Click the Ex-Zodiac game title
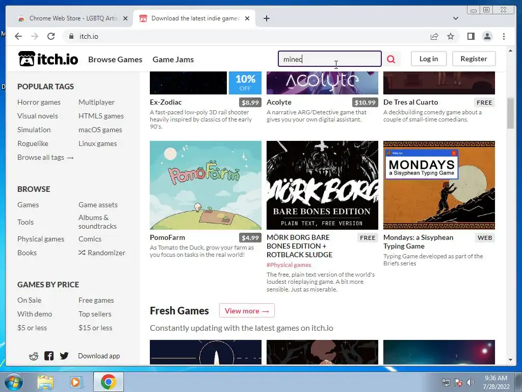Viewport: 522px width, 392px height. (x=166, y=102)
